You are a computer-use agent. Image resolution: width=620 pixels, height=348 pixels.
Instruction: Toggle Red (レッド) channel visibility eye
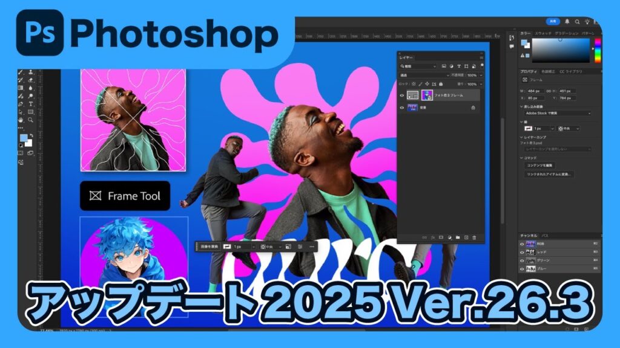pyautogui.click(x=522, y=253)
